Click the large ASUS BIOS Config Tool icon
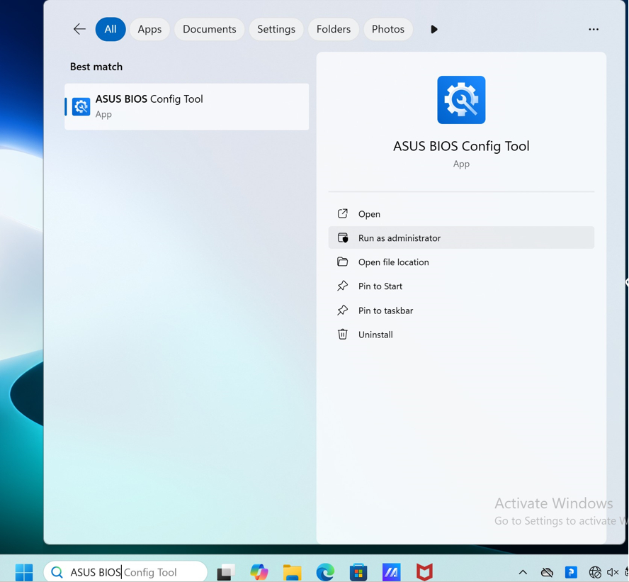This screenshot has height=582, width=629. point(461,100)
